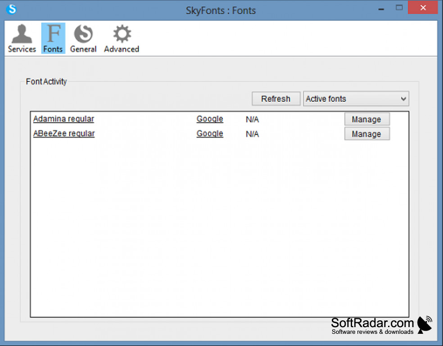443x346 pixels.
Task: Click Google link in ABeeZee row
Action: (210, 133)
